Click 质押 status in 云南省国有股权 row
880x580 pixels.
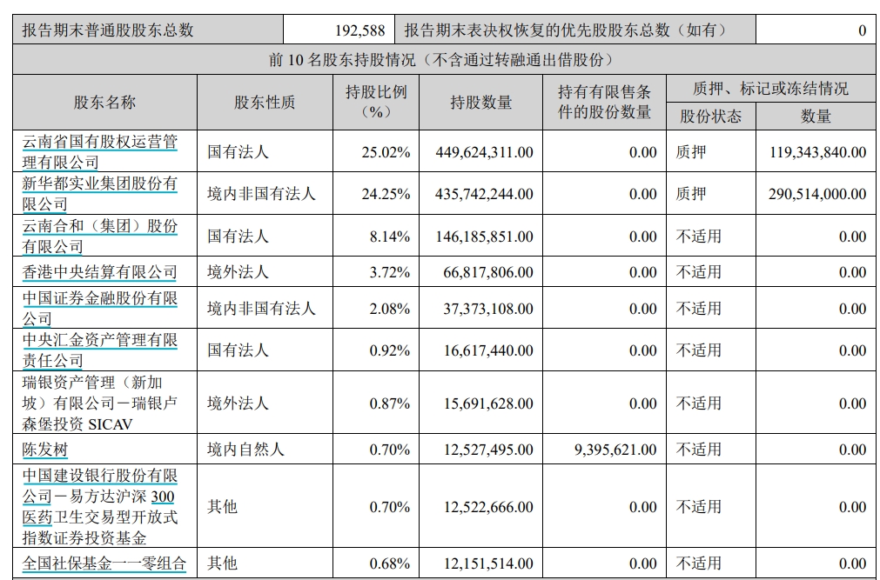pos(691,152)
